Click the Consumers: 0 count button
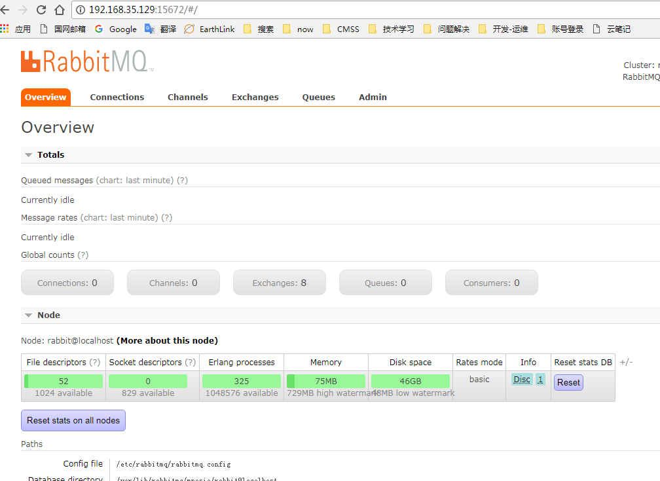The width and height of the screenshot is (660, 481). (492, 283)
